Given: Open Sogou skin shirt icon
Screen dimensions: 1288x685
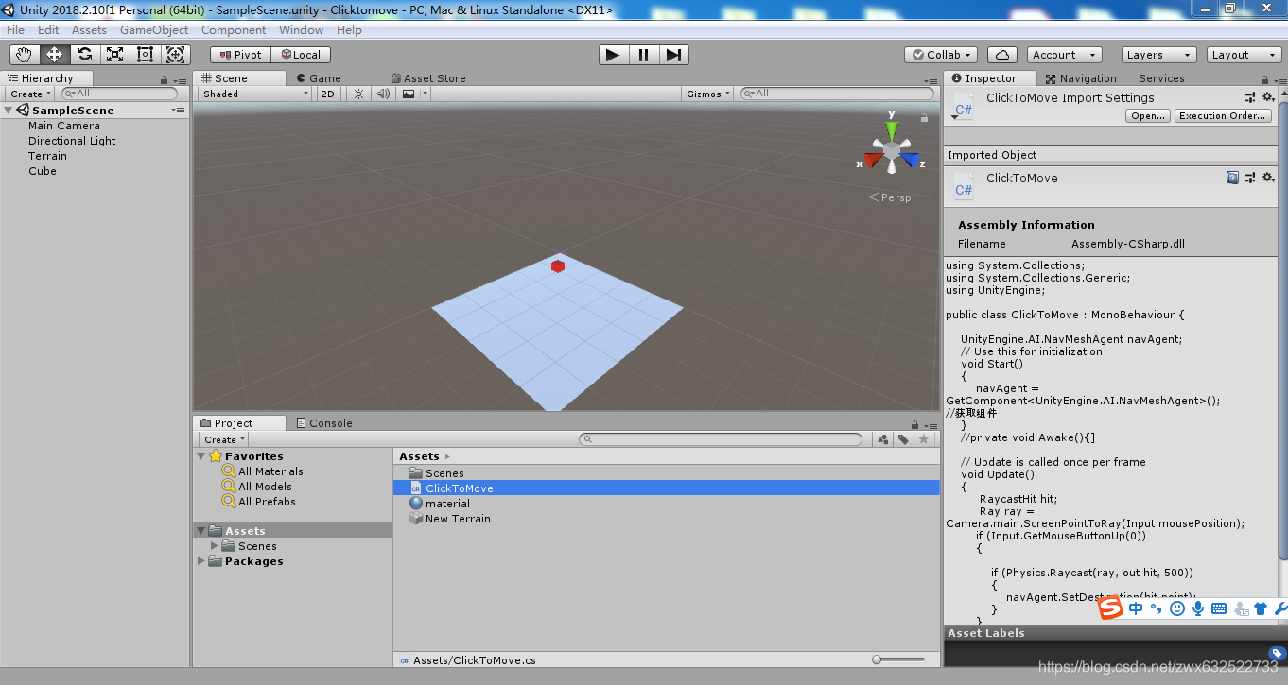Looking at the screenshot, I should [x=1260, y=608].
